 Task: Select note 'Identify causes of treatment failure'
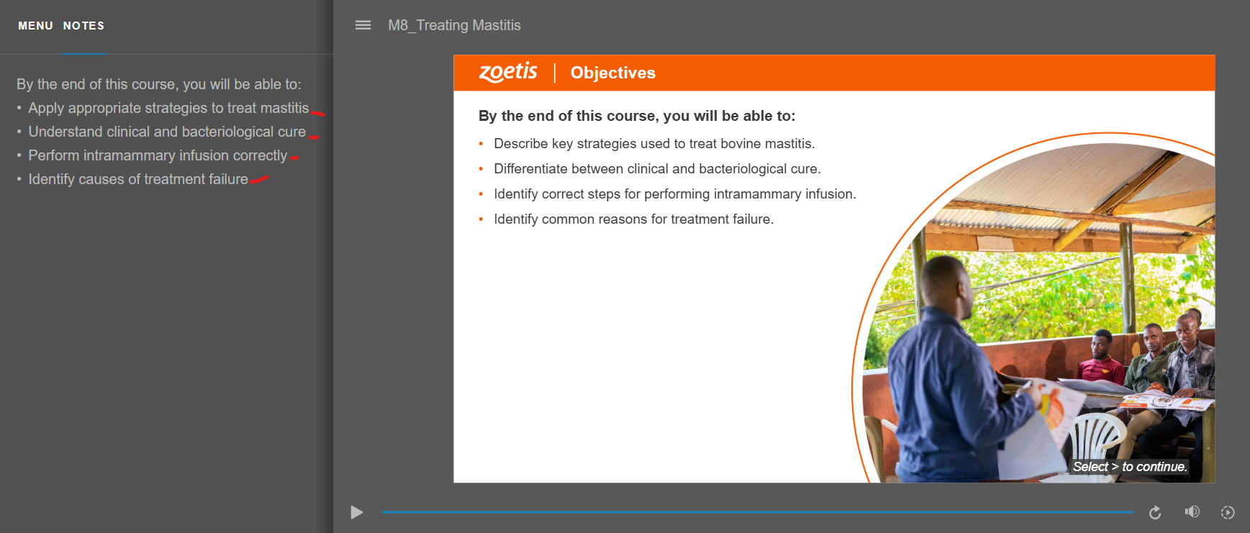pos(138,179)
